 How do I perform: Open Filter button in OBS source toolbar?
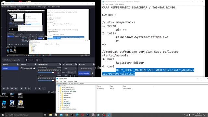coord(39,60)
